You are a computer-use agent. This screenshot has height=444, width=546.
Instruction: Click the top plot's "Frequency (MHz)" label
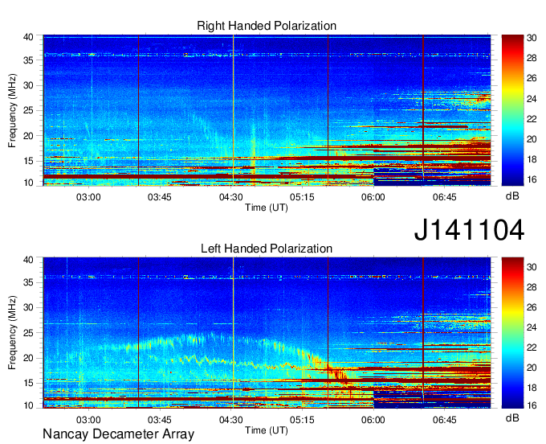coord(12,110)
